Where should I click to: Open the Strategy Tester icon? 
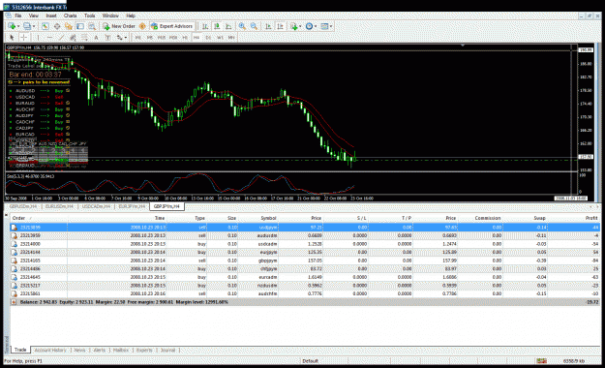pyautogui.click(x=91, y=26)
